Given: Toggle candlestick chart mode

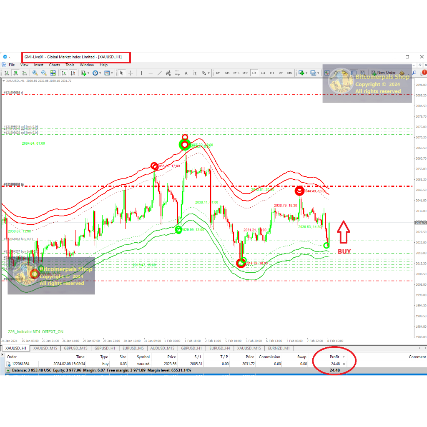Looking at the screenshot, I should point(15,73).
